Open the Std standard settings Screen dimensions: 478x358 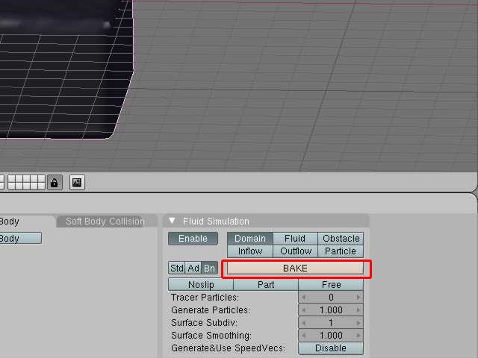pyautogui.click(x=176, y=268)
